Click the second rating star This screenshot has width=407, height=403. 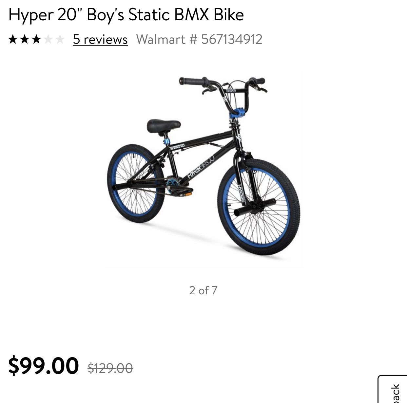click(x=25, y=40)
